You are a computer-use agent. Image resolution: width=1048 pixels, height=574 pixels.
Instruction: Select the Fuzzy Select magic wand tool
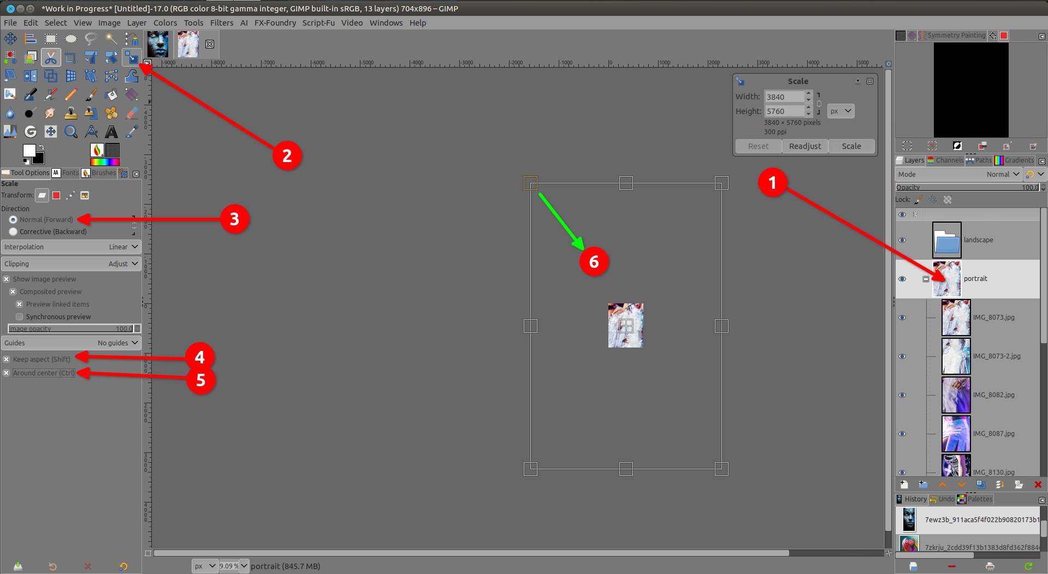(111, 39)
